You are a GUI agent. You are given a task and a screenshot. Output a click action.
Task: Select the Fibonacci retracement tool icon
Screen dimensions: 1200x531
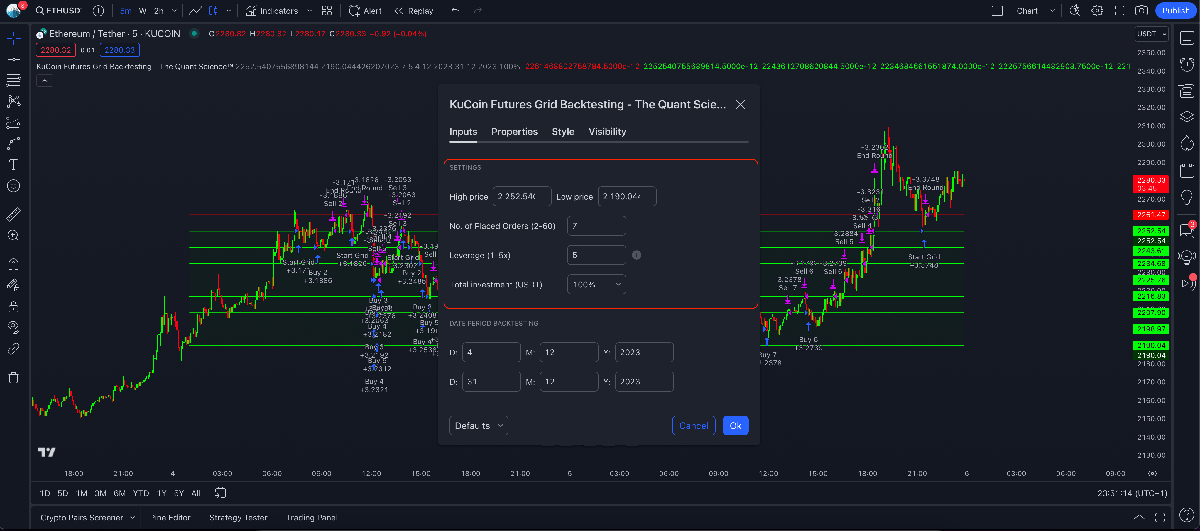point(13,80)
